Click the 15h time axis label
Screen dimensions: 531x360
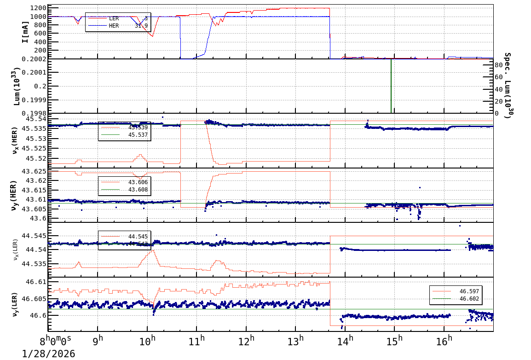click(x=394, y=341)
